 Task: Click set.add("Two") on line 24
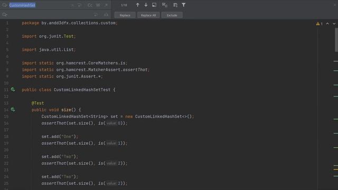click(60, 177)
